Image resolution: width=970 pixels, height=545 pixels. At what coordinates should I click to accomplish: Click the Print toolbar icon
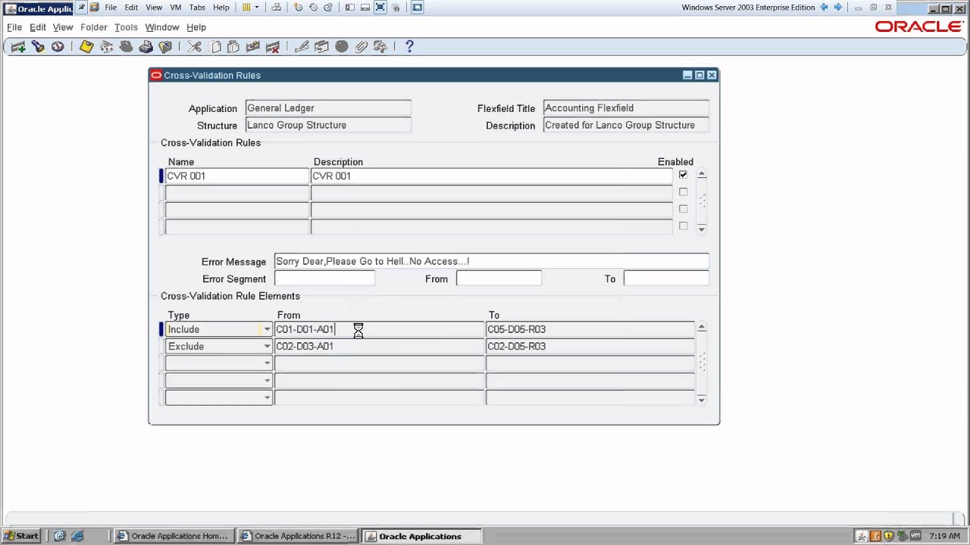click(145, 47)
